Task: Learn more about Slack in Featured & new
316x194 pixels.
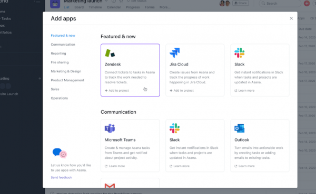Action: pyautogui.click(x=244, y=91)
